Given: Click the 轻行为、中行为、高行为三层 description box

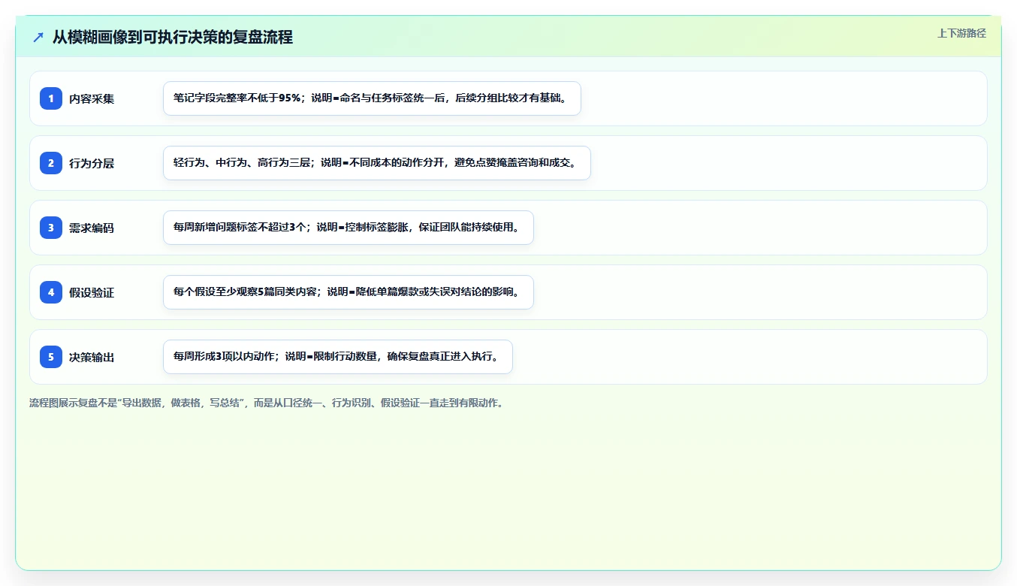Looking at the screenshot, I should tap(377, 163).
